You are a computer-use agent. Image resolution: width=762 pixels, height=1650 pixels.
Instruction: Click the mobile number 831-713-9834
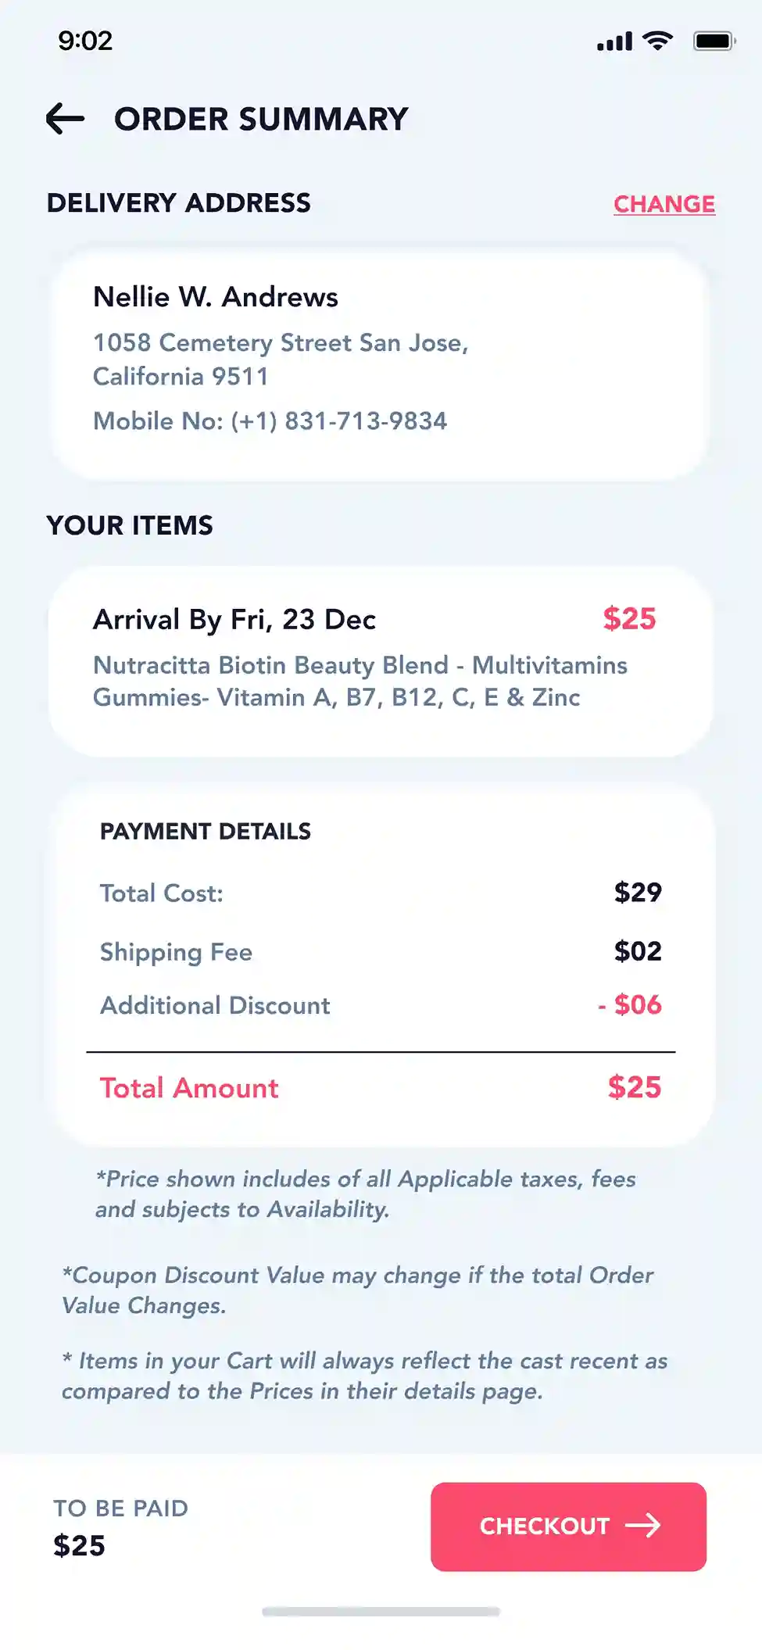coord(366,421)
